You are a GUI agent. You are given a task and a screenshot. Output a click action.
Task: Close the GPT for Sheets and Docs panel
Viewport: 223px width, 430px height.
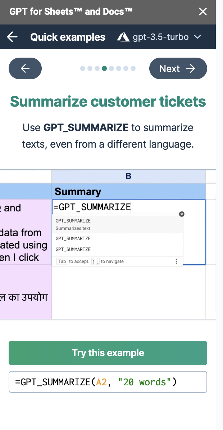coord(203,12)
